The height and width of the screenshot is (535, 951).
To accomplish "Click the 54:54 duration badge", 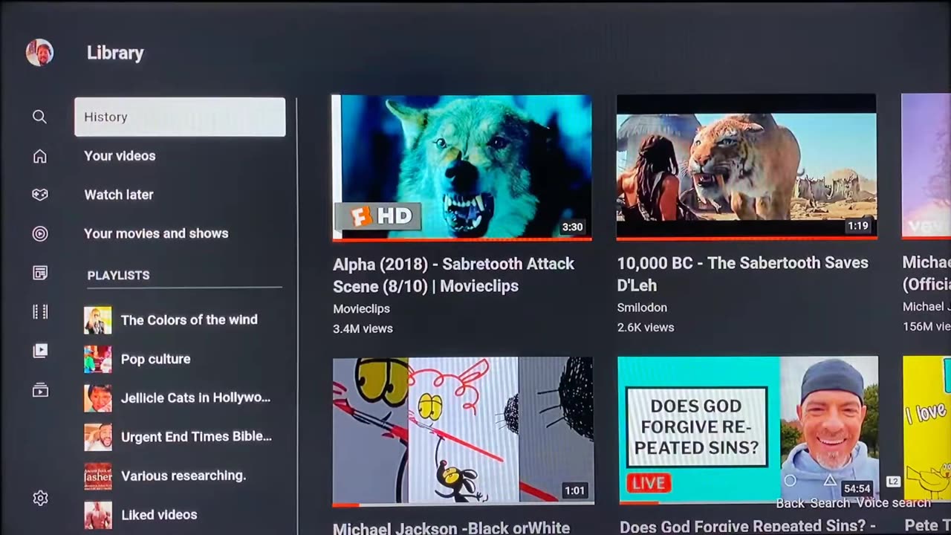I will [857, 489].
